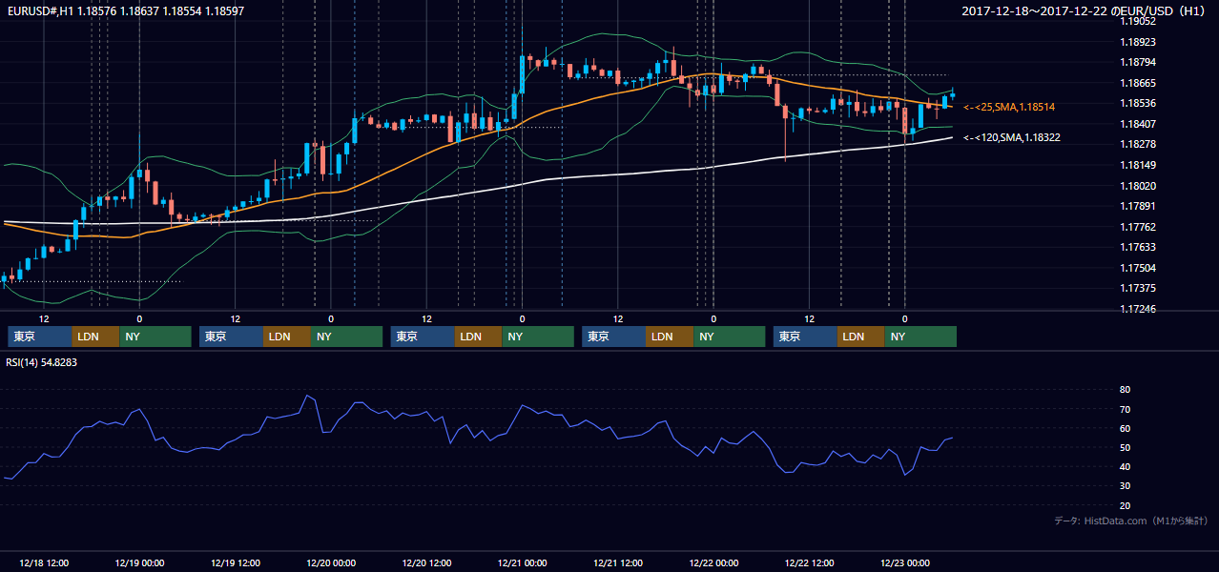Select the RSI(14) 54.8283 indicator label
Image resolution: width=1219 pixels, height=572 pixels.
[x=42, y=362]
